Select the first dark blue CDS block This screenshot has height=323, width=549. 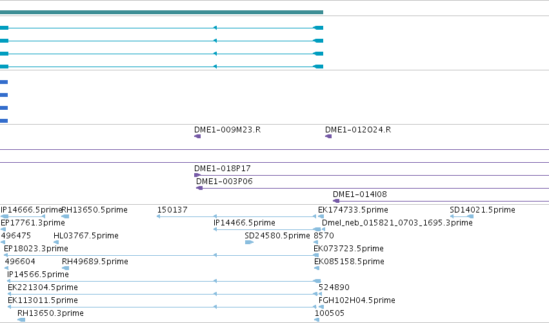pyautogui.click(x=4, y=82)
